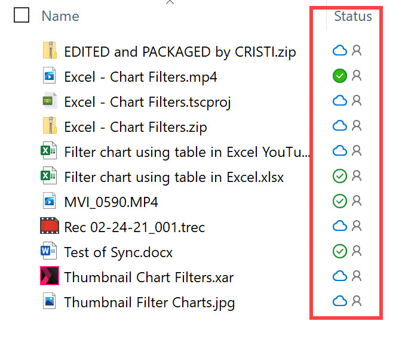Image resolution: width=402 pixels, height=355 pixels.
Task: Click shared person icon for Excel - Chart Filters.tscproj
Action: coord(357,101)
